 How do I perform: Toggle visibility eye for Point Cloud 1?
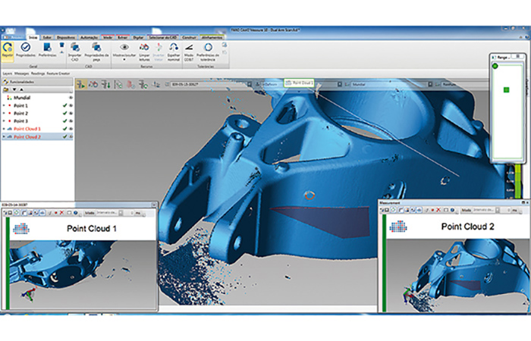point(70,129)
